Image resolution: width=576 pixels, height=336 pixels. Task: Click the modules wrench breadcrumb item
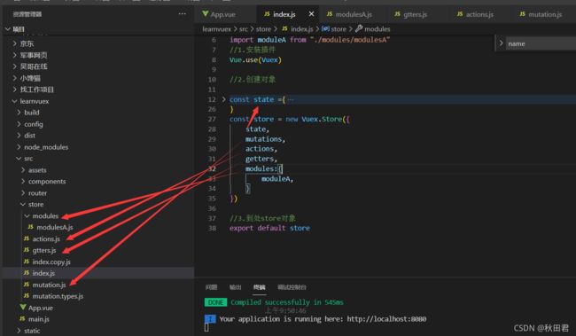tap(373, 28)
